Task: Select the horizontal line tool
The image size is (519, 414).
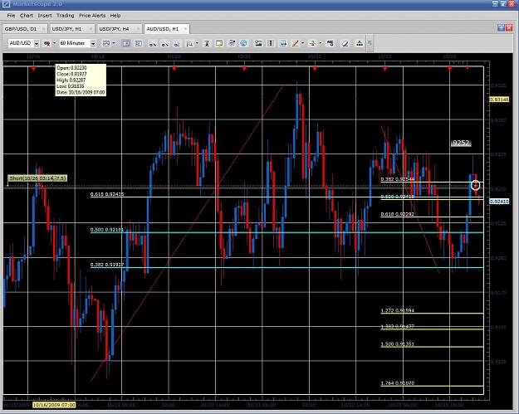Action: (x=282, y=43)
